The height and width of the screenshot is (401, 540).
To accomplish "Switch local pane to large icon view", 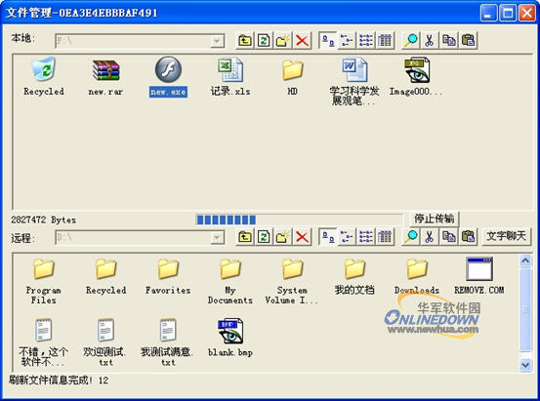I will tap(327, 41).
